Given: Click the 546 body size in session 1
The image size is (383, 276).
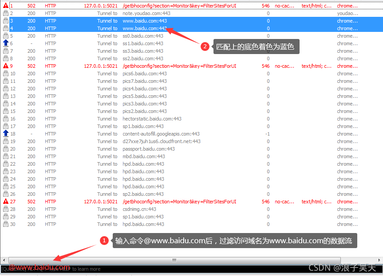Looking at the screenshot, I should pyautogui.click(x=265, y=6).
